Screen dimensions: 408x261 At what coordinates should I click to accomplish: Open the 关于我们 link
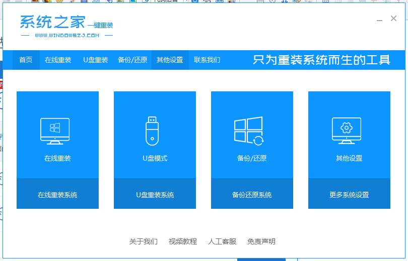144,241
